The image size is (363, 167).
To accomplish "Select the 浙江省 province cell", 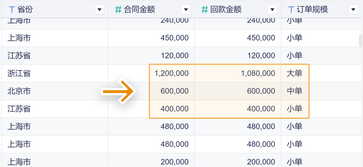I will pyautogui.click(x=19, y=73).
